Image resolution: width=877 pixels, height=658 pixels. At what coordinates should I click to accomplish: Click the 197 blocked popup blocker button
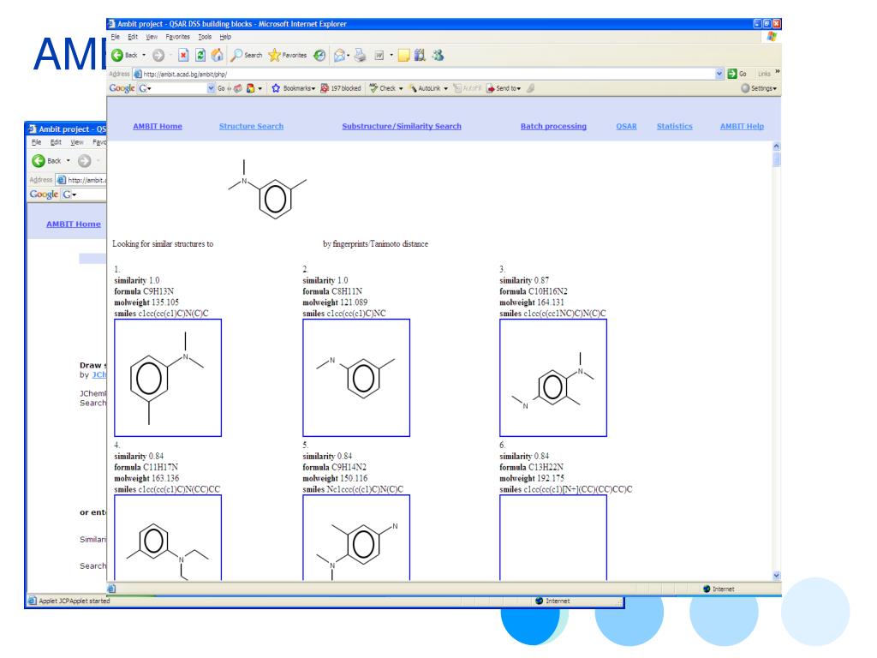pyautogui.click(x=341, y=88)
